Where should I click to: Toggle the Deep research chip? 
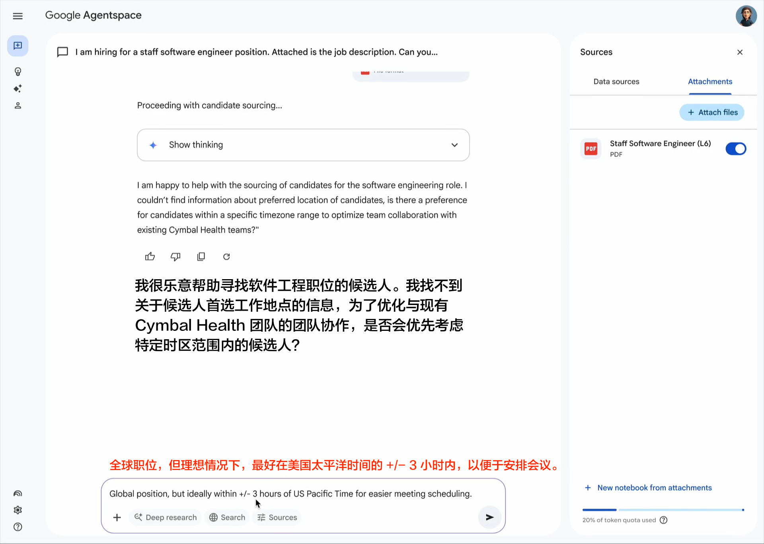166,517
